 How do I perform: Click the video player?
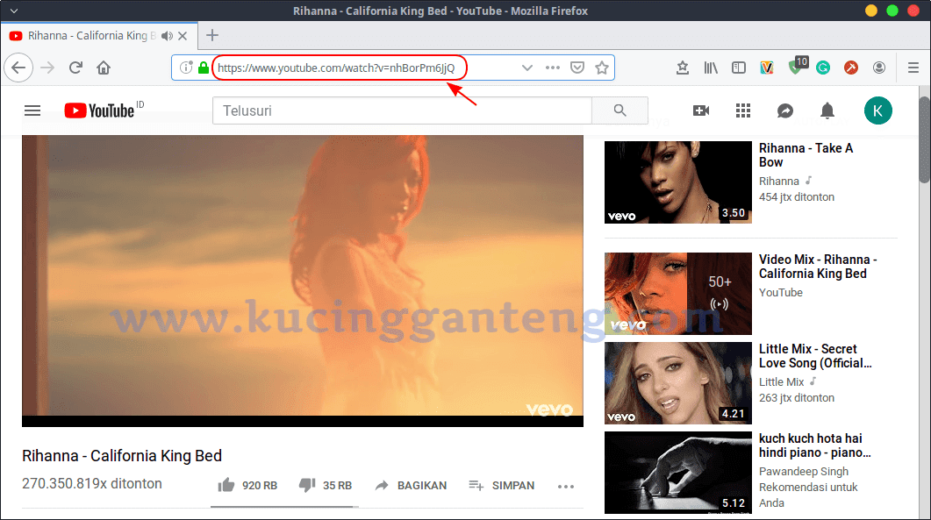point(303,281)
